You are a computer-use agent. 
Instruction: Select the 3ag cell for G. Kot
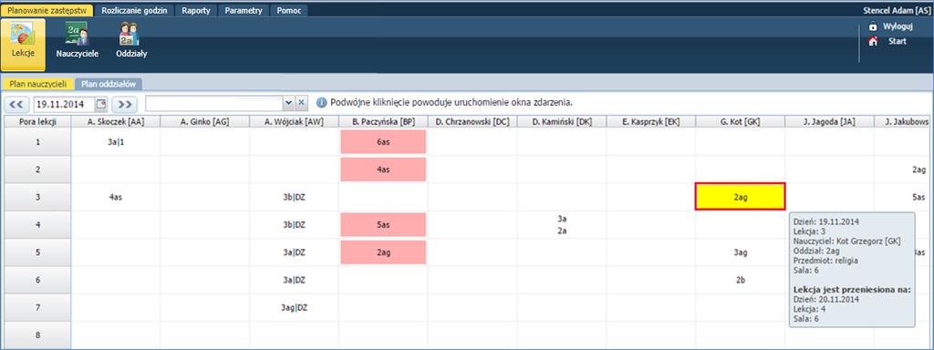point(740,252)
